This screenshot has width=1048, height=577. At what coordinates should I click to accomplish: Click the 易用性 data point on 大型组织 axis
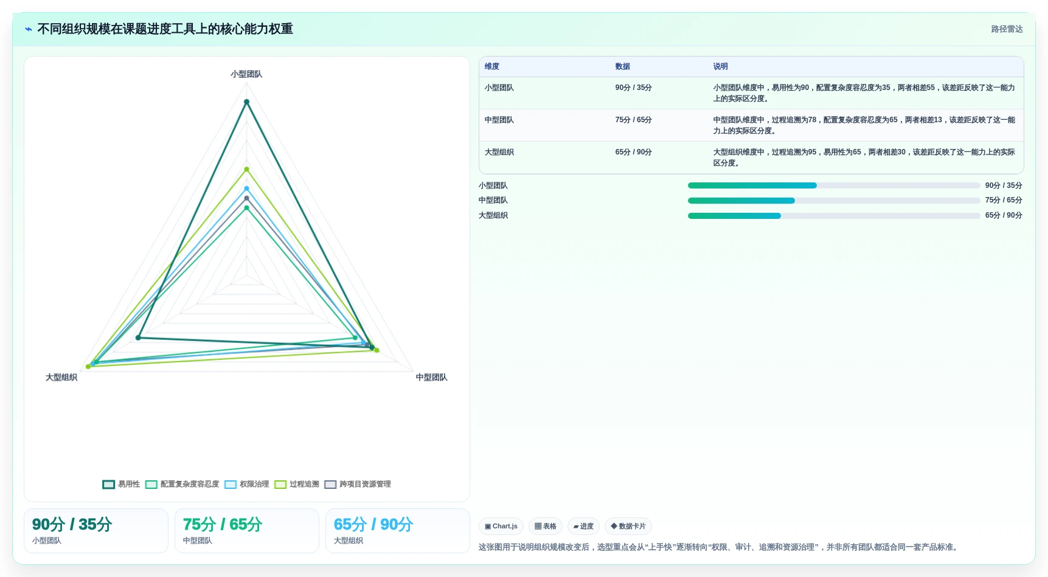pos(138,337)
